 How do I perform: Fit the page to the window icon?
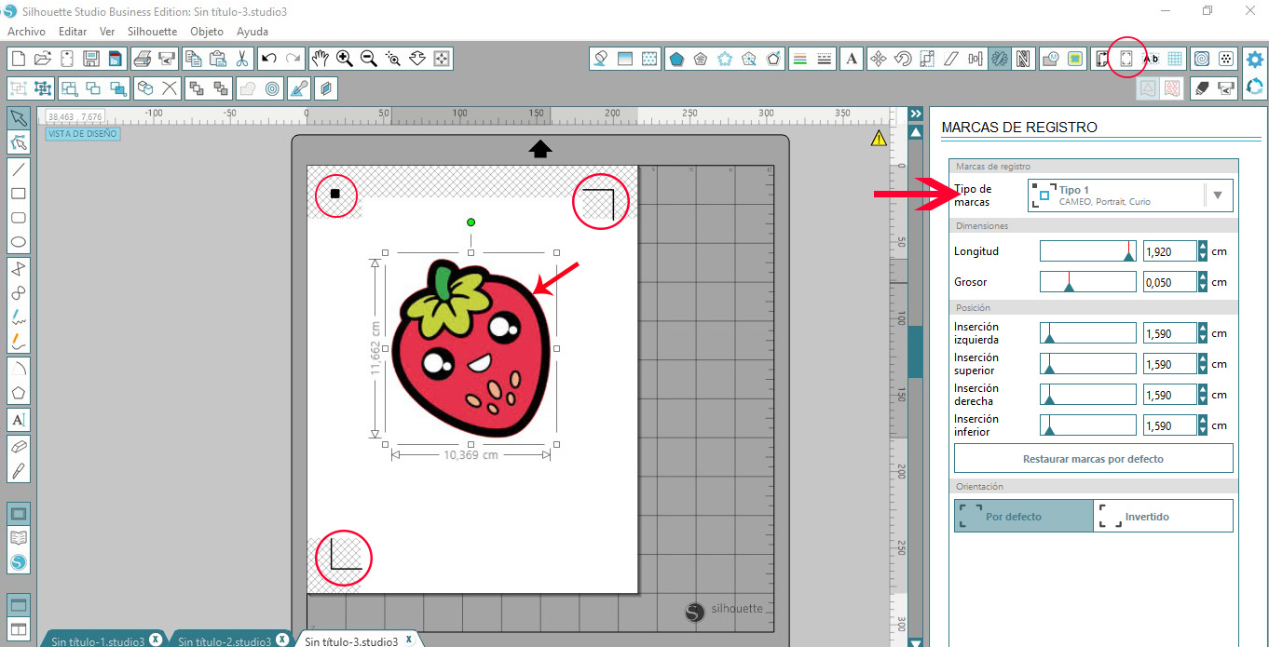point(442,59)
